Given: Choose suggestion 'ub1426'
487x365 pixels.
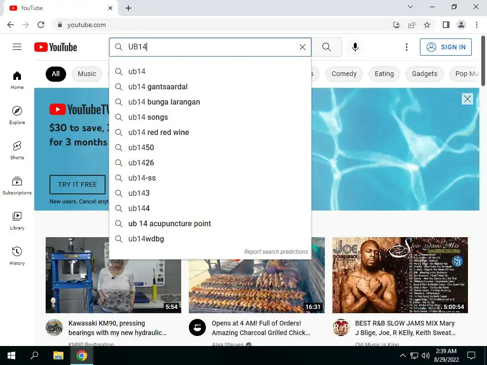Looking at the screenshot, I should tap(210, 163).
